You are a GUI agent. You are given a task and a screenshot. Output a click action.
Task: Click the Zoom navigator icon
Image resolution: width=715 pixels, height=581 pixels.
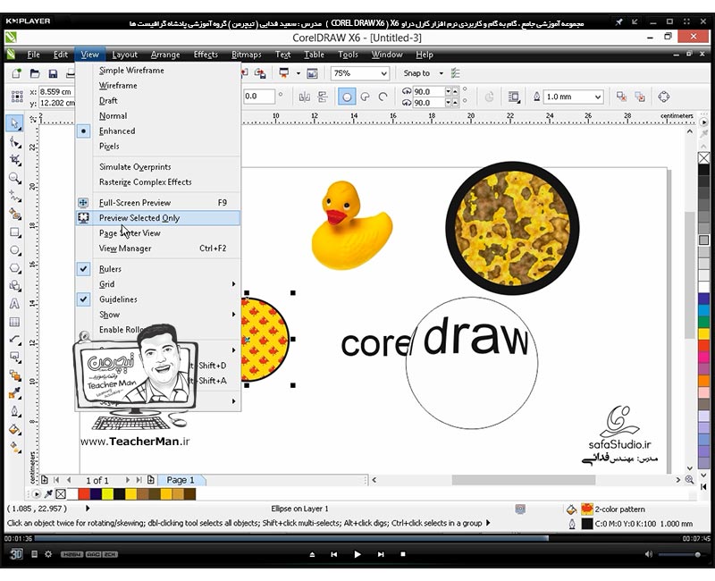[689, 480]
